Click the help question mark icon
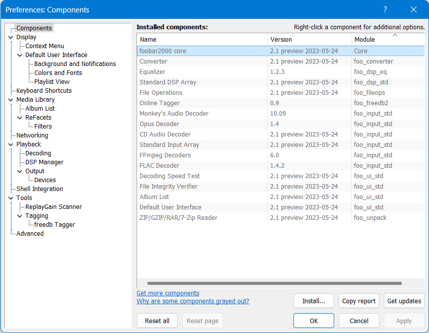The height and width of the screenshot is (333, 429). point(385,10)
